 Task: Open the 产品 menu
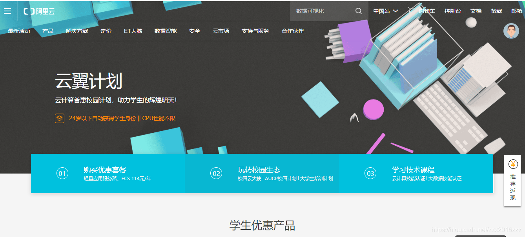(x=48, y=31)
